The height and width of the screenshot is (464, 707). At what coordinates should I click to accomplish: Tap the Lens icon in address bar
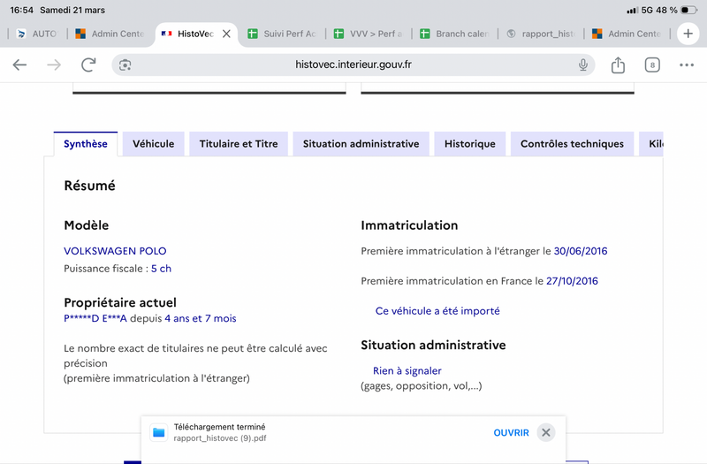pos(125,65)
